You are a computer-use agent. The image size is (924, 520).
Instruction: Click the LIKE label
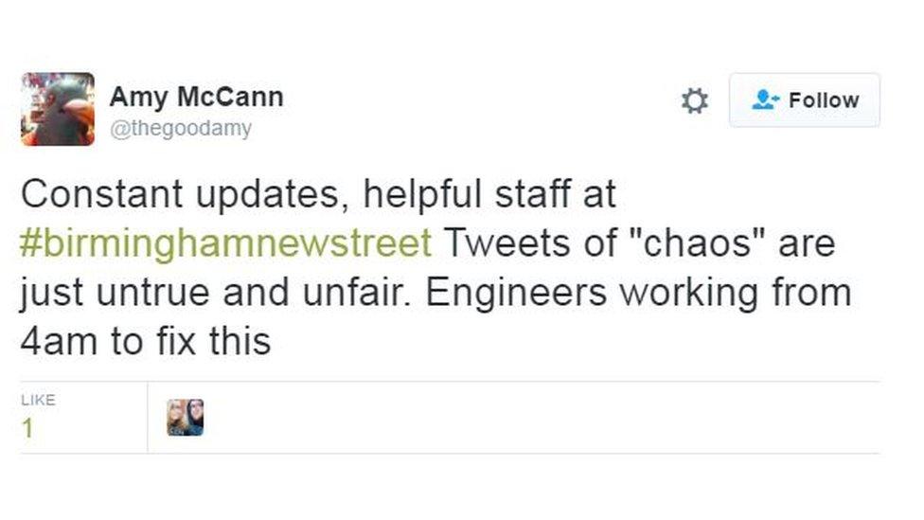[38, 400]
